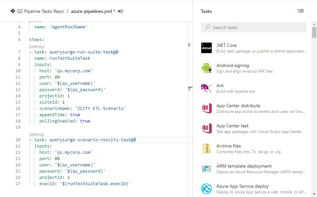Click '$(qs_username)' on line 12
Image resolution: width=317 pixels, height=197 pixels.
click(x=75, y=83)
